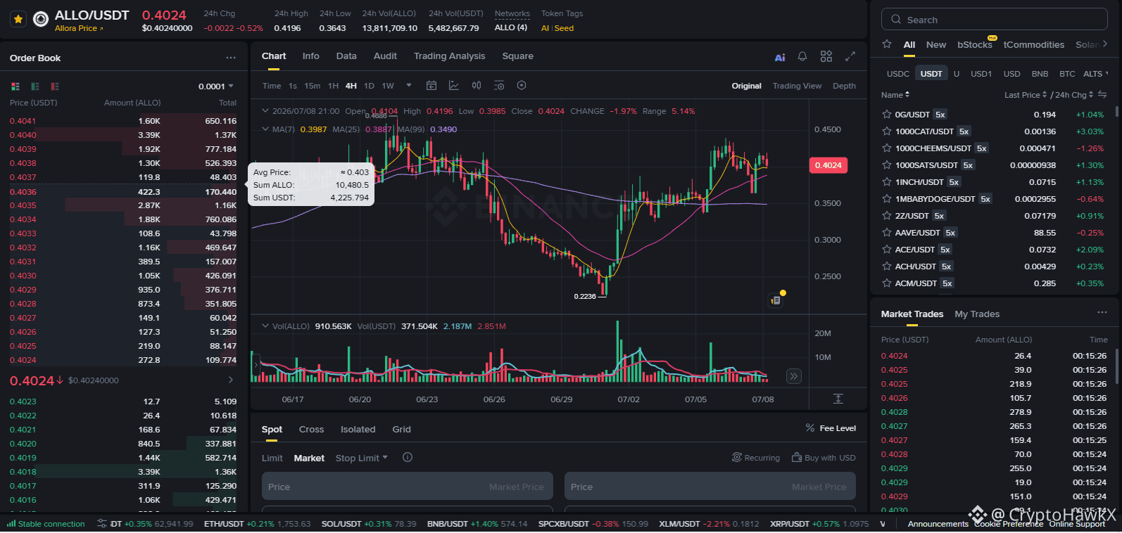
Task: Click the hexagon chart tool icon
Action: tap(522, 86)
